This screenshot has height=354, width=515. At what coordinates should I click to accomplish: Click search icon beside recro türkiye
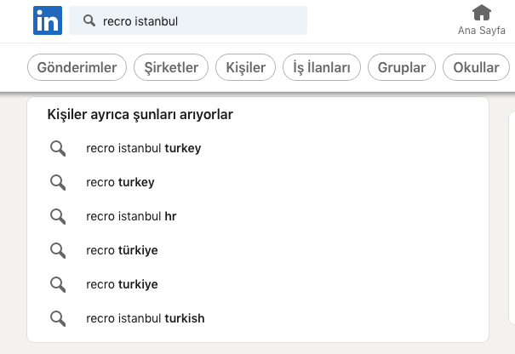58,250
